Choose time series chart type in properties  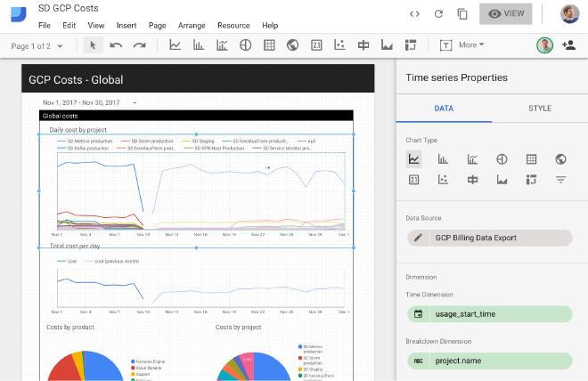[413, 159]
